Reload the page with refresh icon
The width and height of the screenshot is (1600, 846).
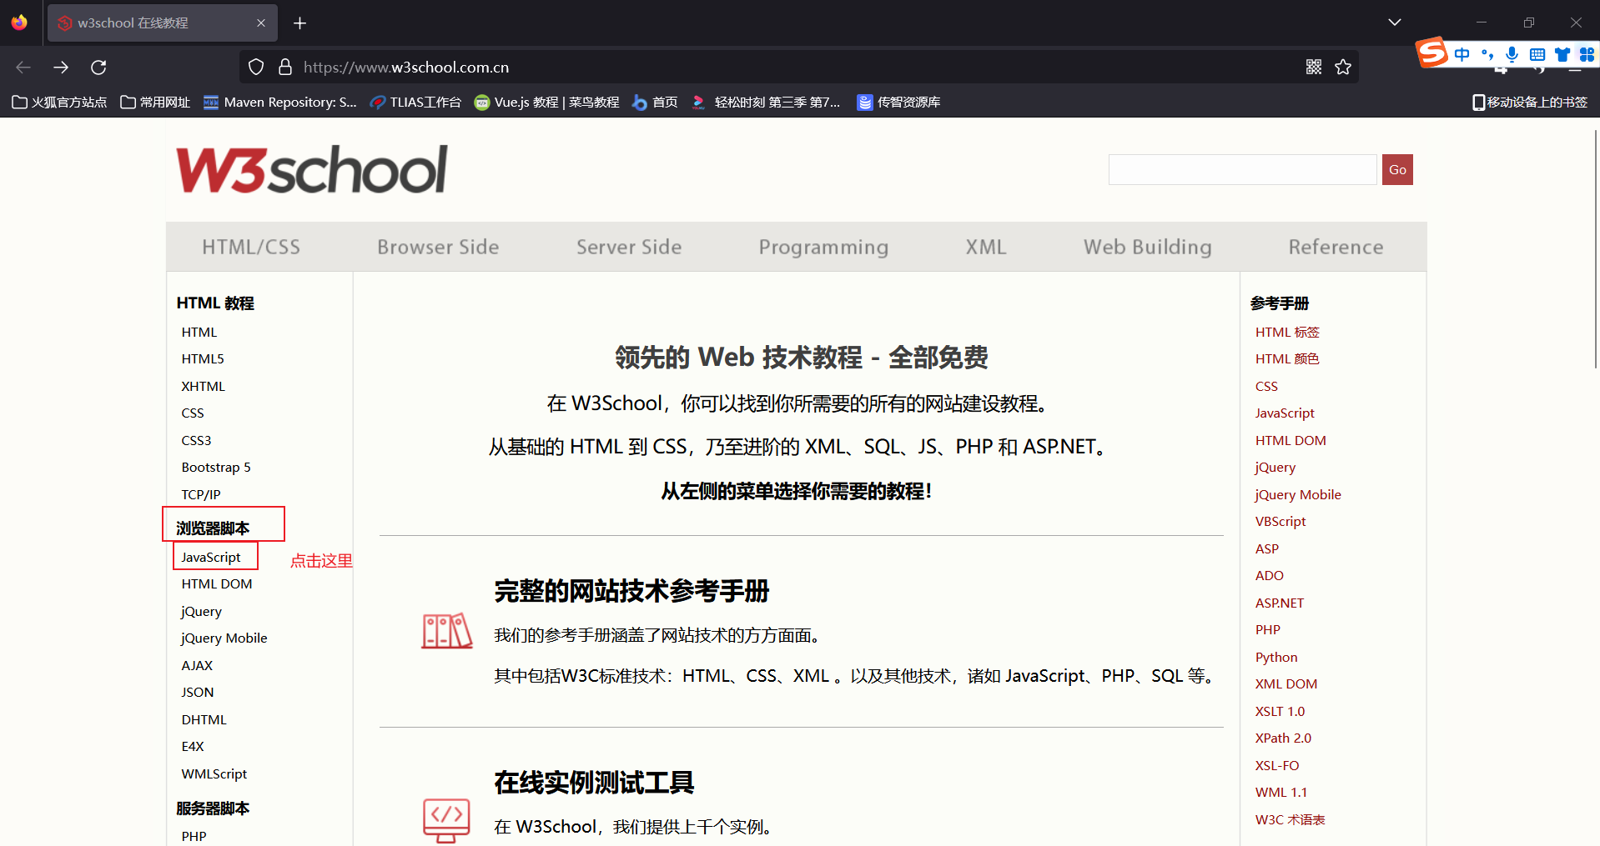[98, 68]
